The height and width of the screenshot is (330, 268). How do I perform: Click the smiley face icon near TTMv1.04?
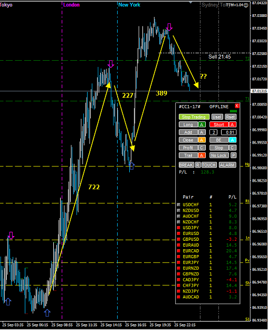246,5
